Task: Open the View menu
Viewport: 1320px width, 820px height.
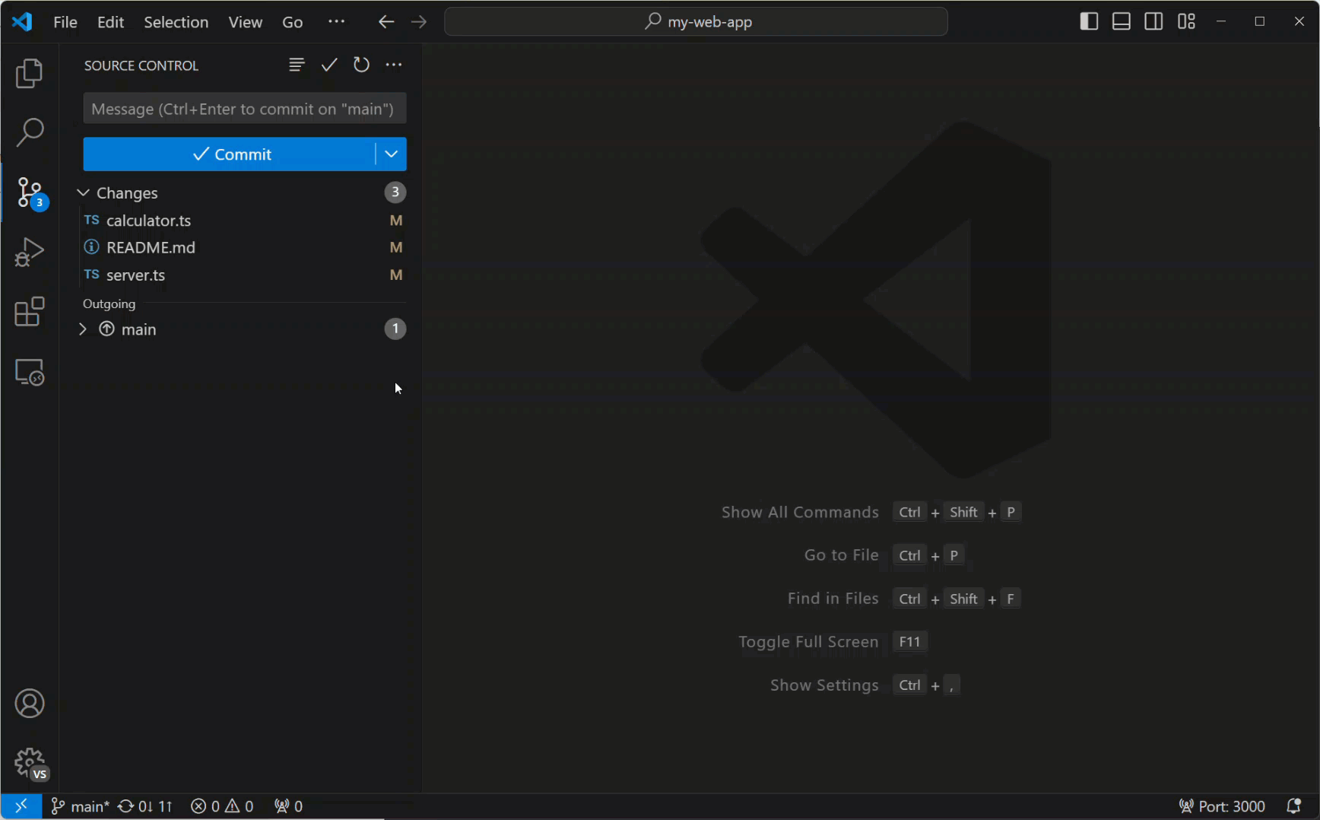Action: (244, 21)
